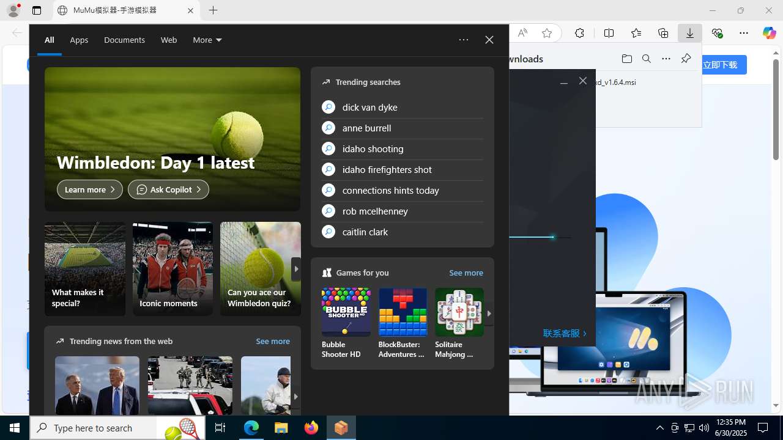Click Ask Copilot button on Wimbledon banner

click(168, 189)
